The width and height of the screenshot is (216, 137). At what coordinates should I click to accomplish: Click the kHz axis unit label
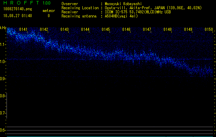pos(3,28)
